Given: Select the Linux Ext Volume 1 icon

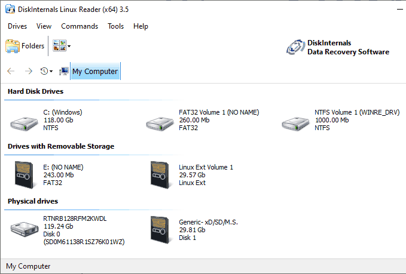Looking at the screenshot, I should [160, 174].
